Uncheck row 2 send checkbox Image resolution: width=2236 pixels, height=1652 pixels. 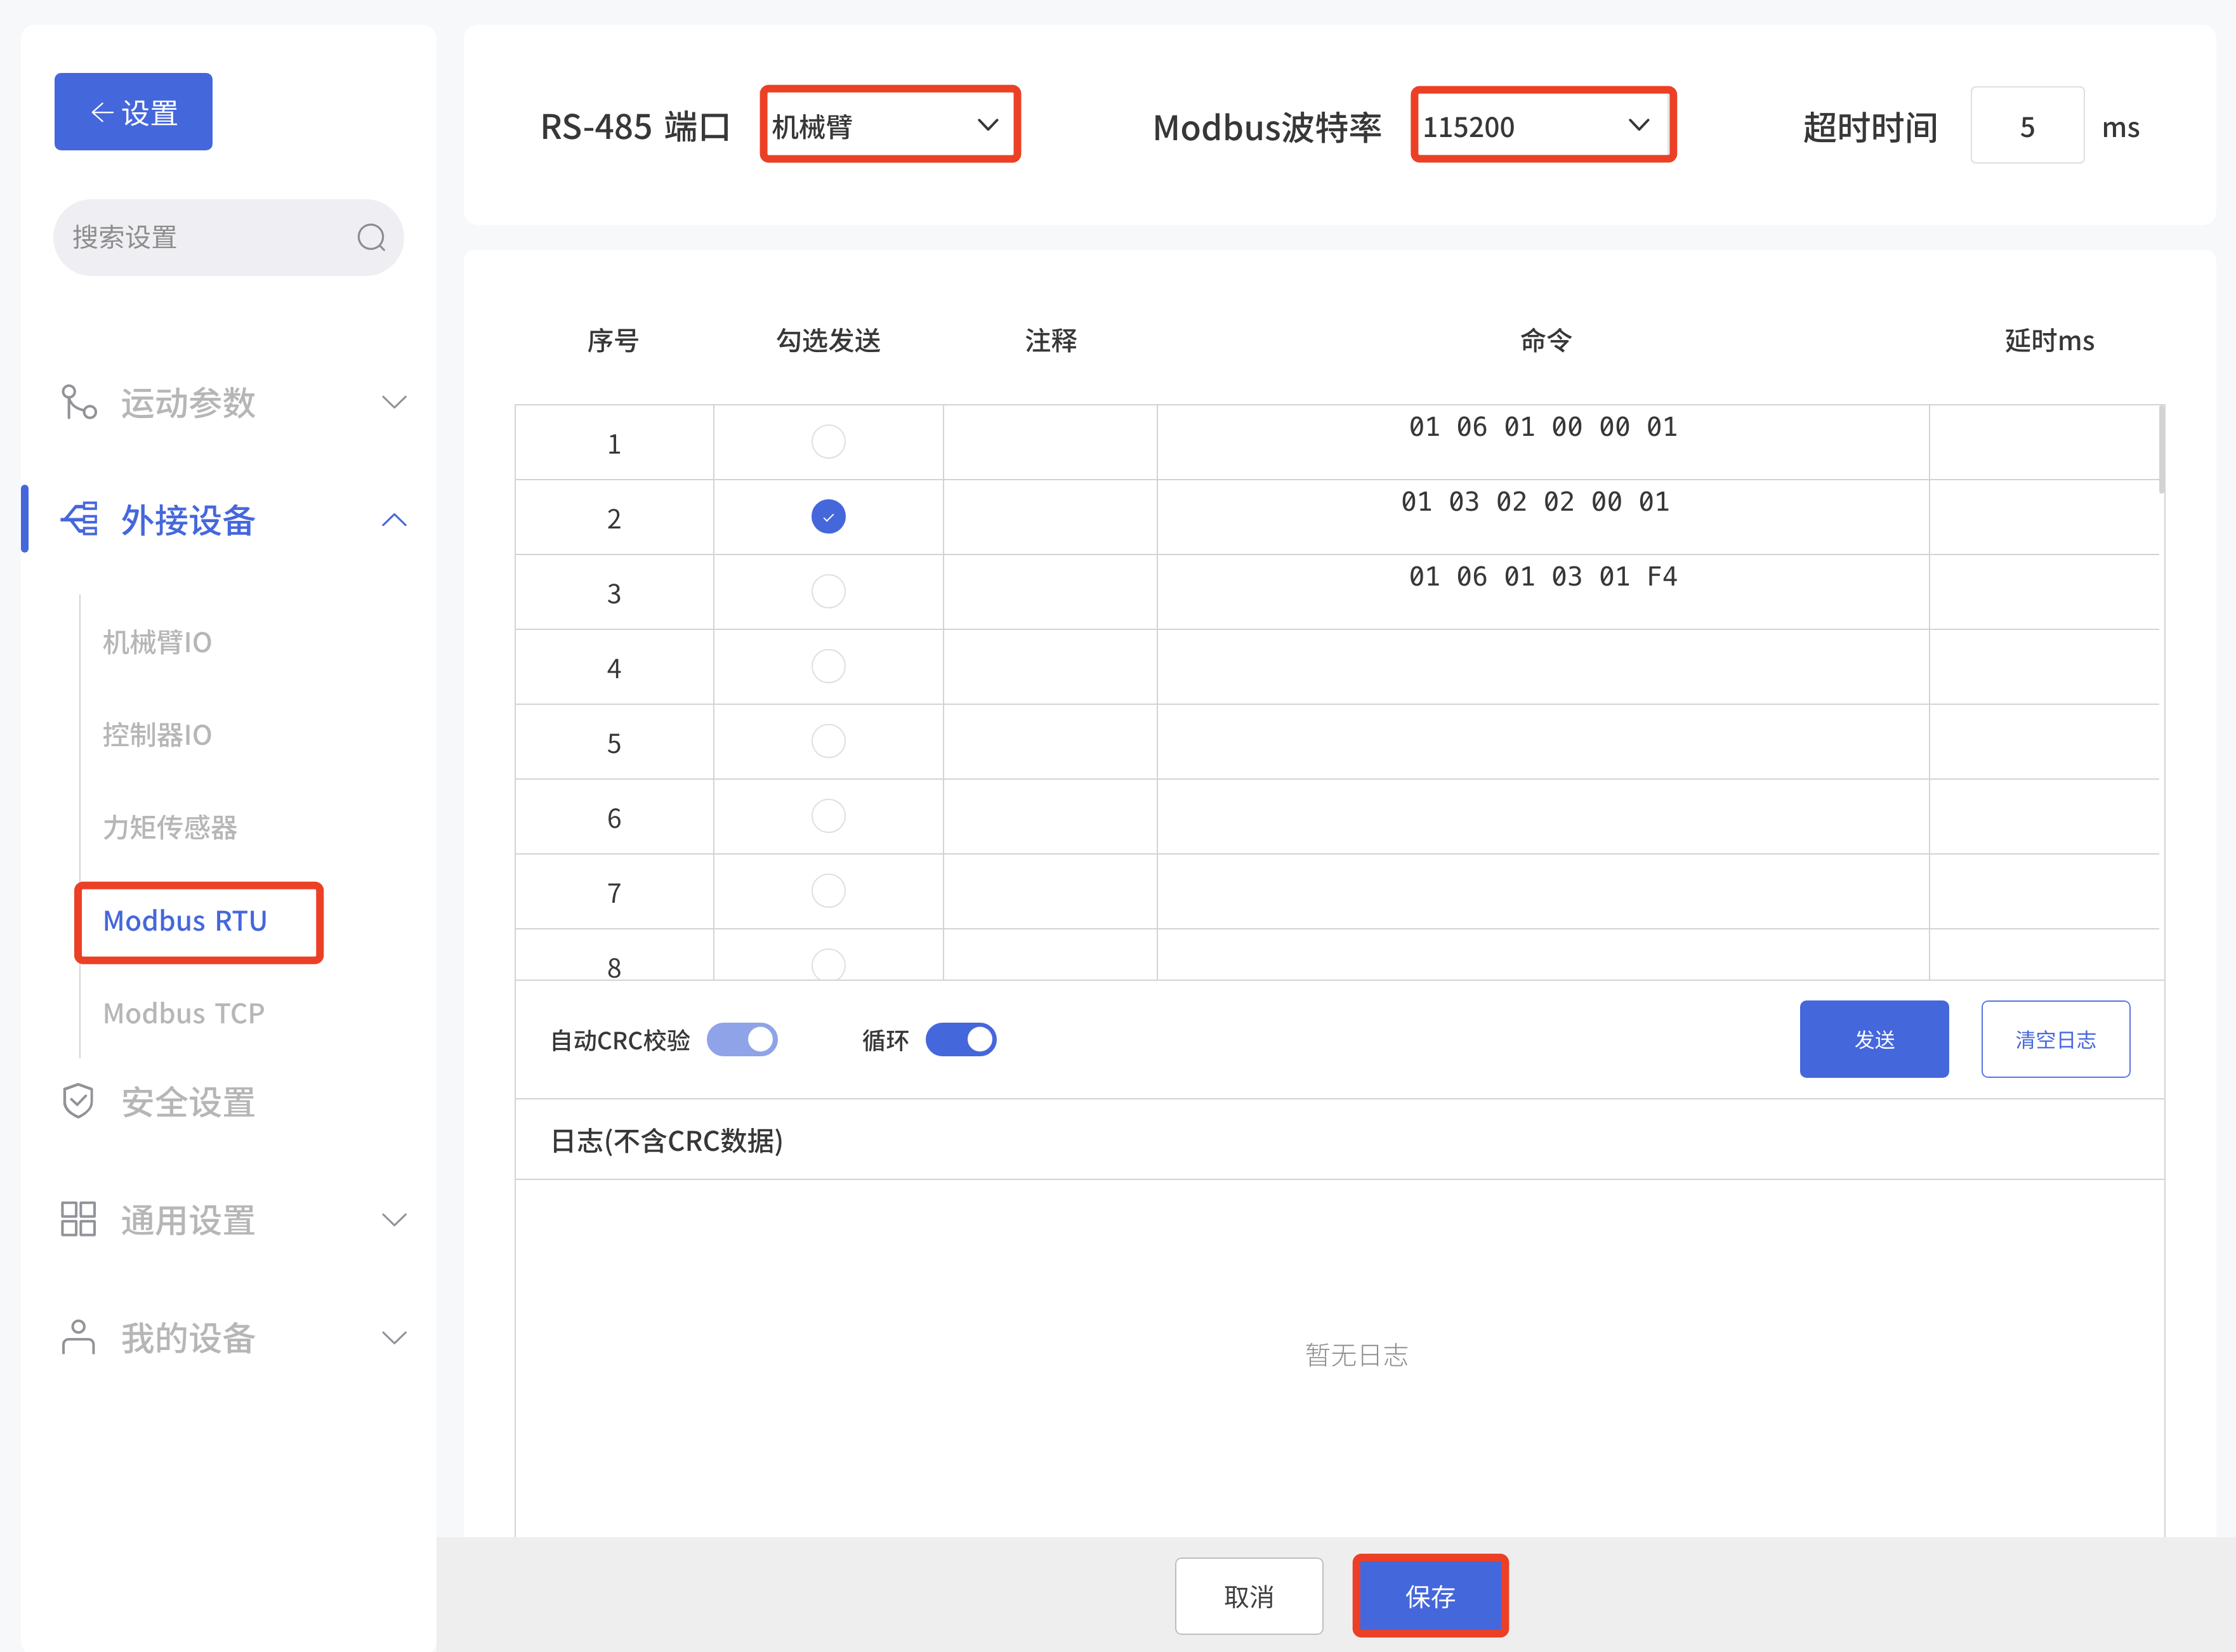pos(827,517)
